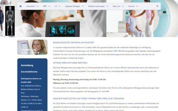Click the Mittwoch von 8:00-12:00 Uhr line
The width and height of the screenshot is (178, 111).
66,83
